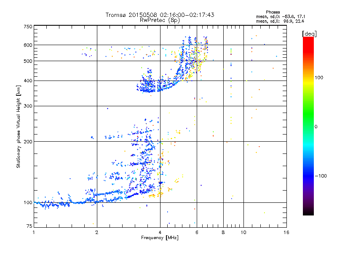Click the x-axis tick label '16'
This screenshot has height=253, width=337.
286,232
